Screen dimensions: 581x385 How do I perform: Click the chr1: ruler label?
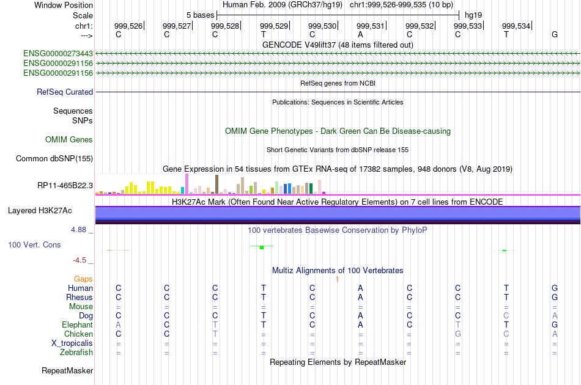pos(84,26)
